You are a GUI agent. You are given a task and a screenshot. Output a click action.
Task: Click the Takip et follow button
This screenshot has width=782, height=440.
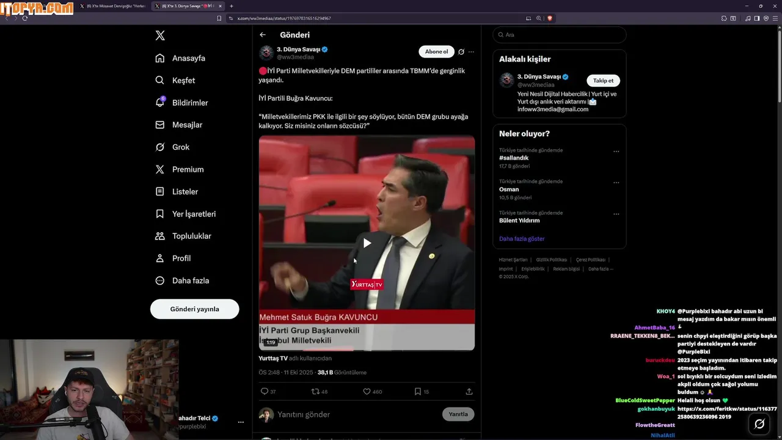coord(603,81)
